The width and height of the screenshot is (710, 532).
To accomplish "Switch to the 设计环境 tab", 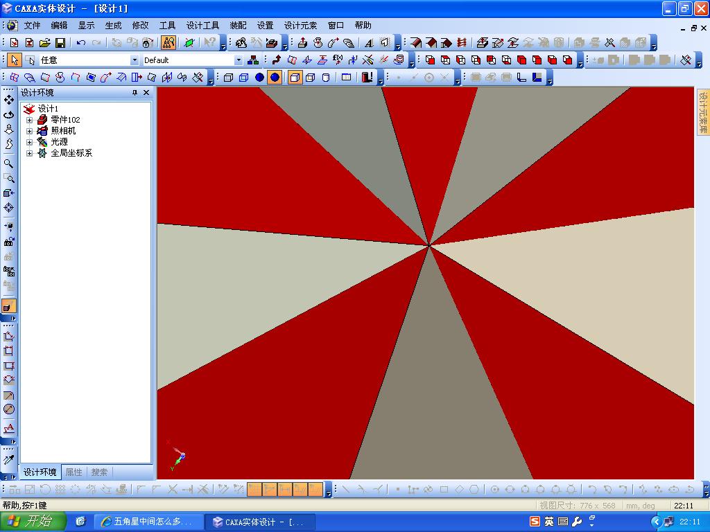I will click(x=40, y=472).
